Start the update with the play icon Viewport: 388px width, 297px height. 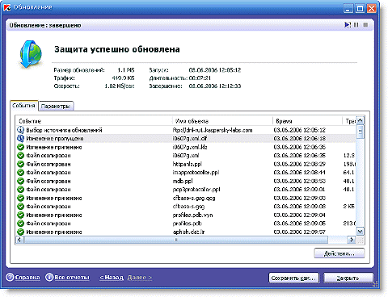coord(348,25)
